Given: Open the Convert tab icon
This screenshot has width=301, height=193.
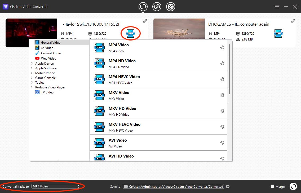Looking at the screenshot, I should [x=143, y=7].
